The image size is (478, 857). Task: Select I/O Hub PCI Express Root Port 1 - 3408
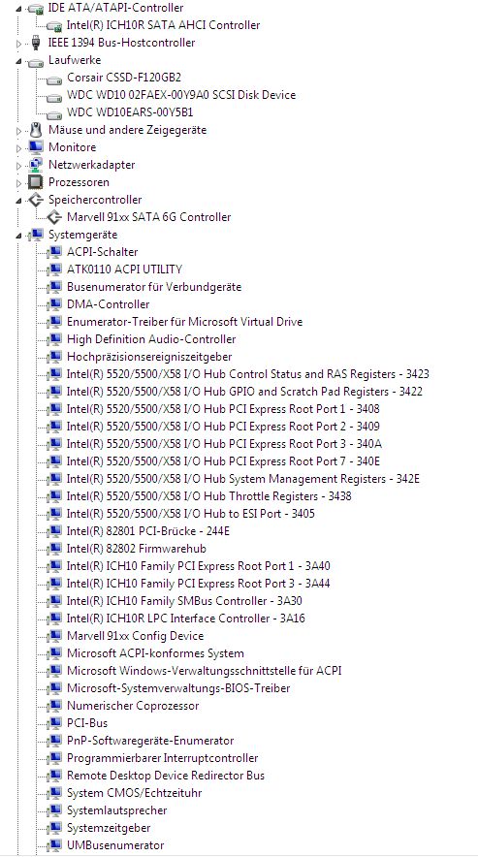(x=223, y=409)
